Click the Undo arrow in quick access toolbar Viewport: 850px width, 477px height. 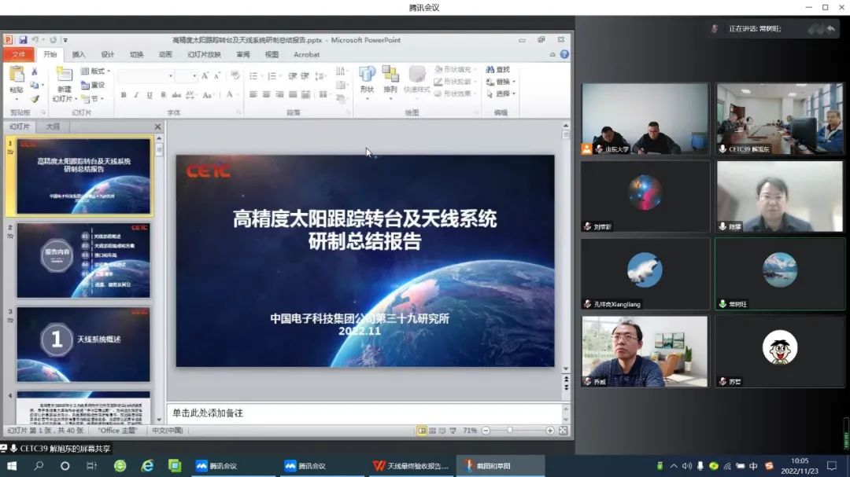35,40
